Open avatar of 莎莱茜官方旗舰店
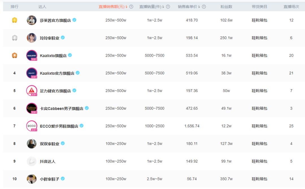 [32, 20]
